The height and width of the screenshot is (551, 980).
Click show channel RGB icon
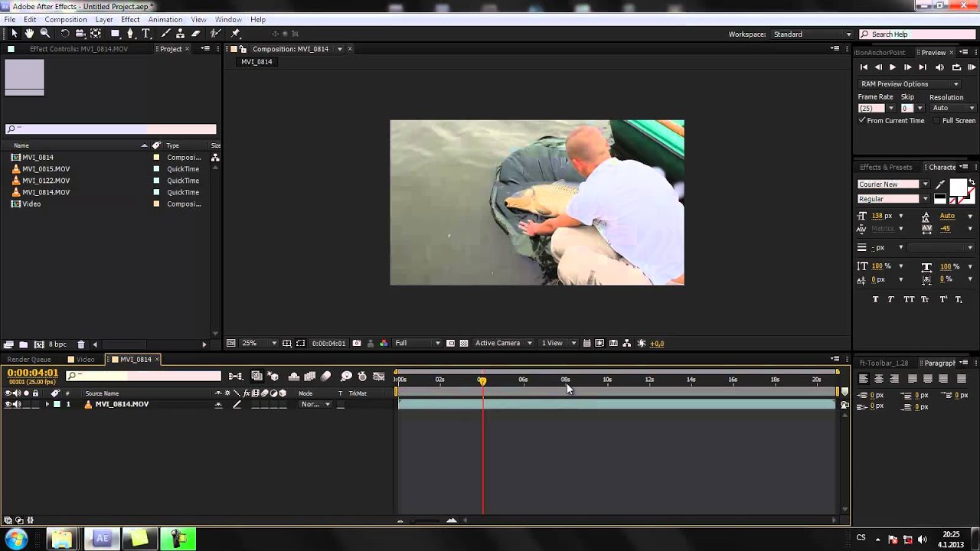(x=384, y=344)
